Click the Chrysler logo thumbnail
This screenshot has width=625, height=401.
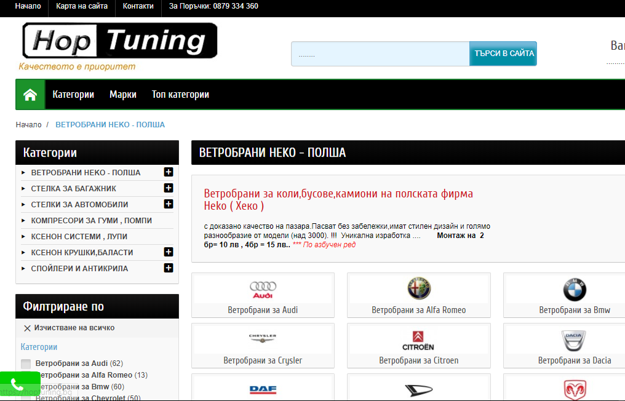pos(263,338)
